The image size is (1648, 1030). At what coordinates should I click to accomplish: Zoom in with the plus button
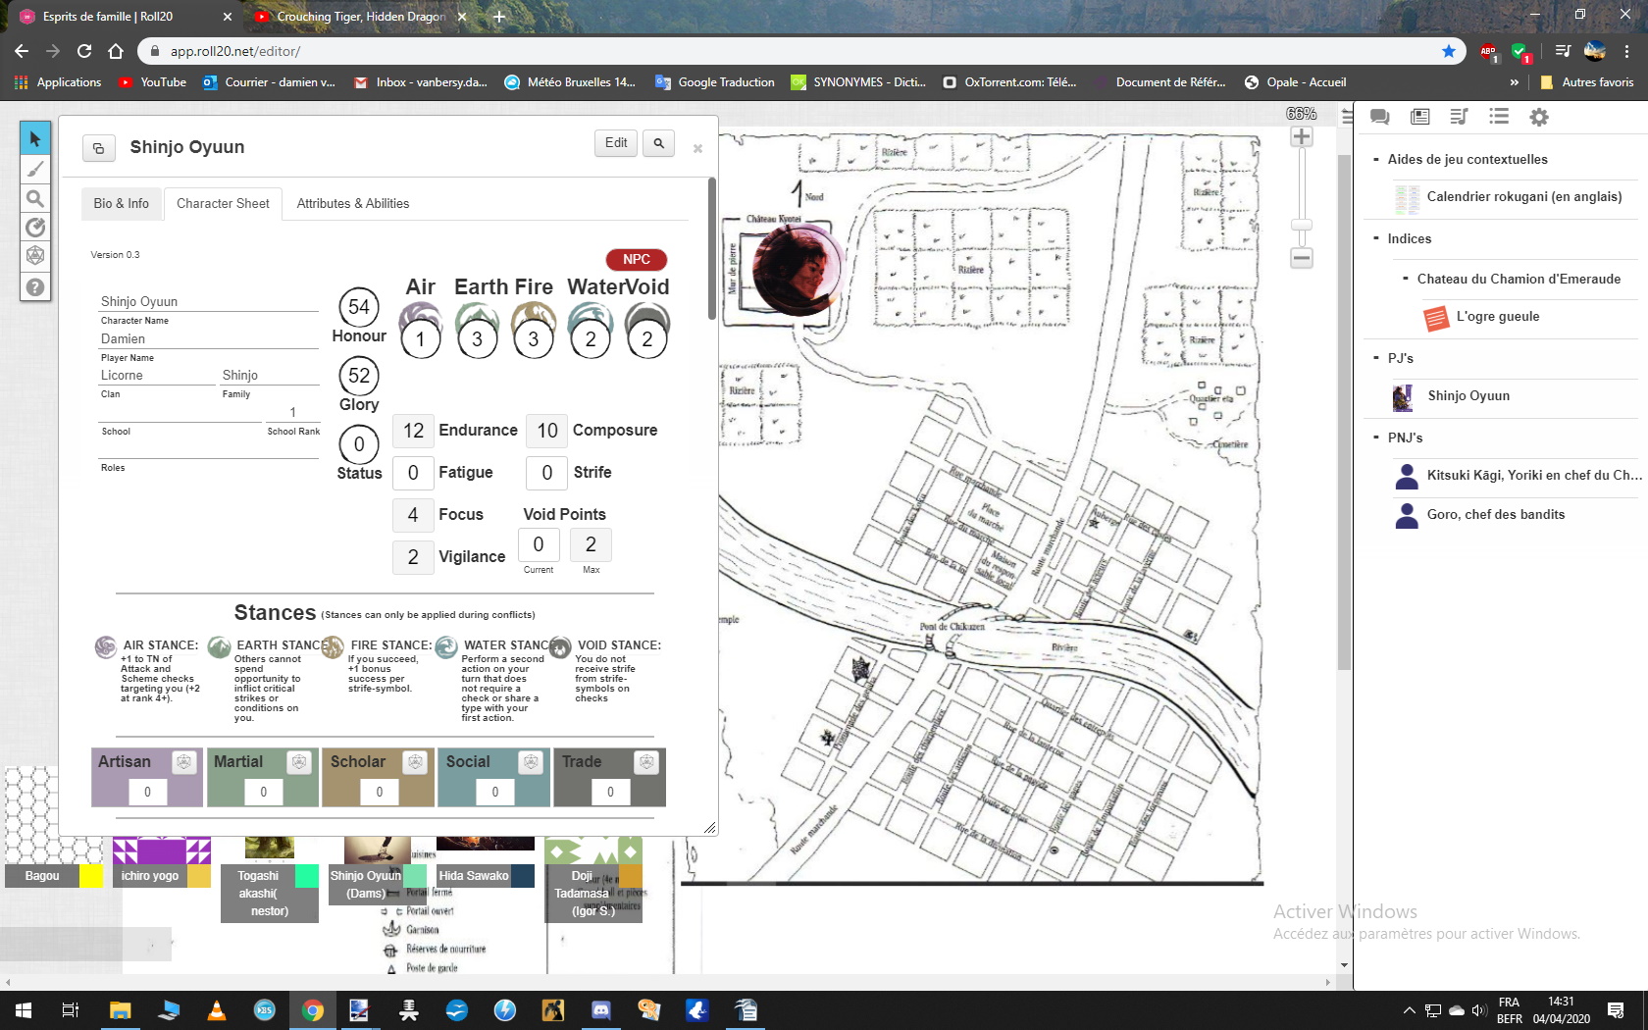coord(1302,136)
